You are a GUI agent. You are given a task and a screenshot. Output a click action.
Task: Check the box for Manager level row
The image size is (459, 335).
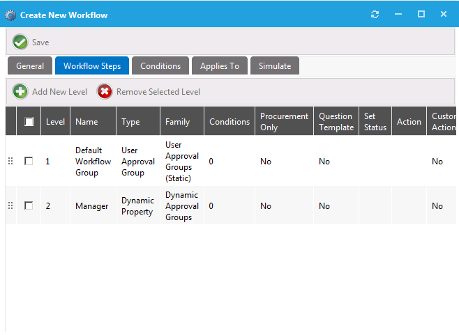pos(29,206)
